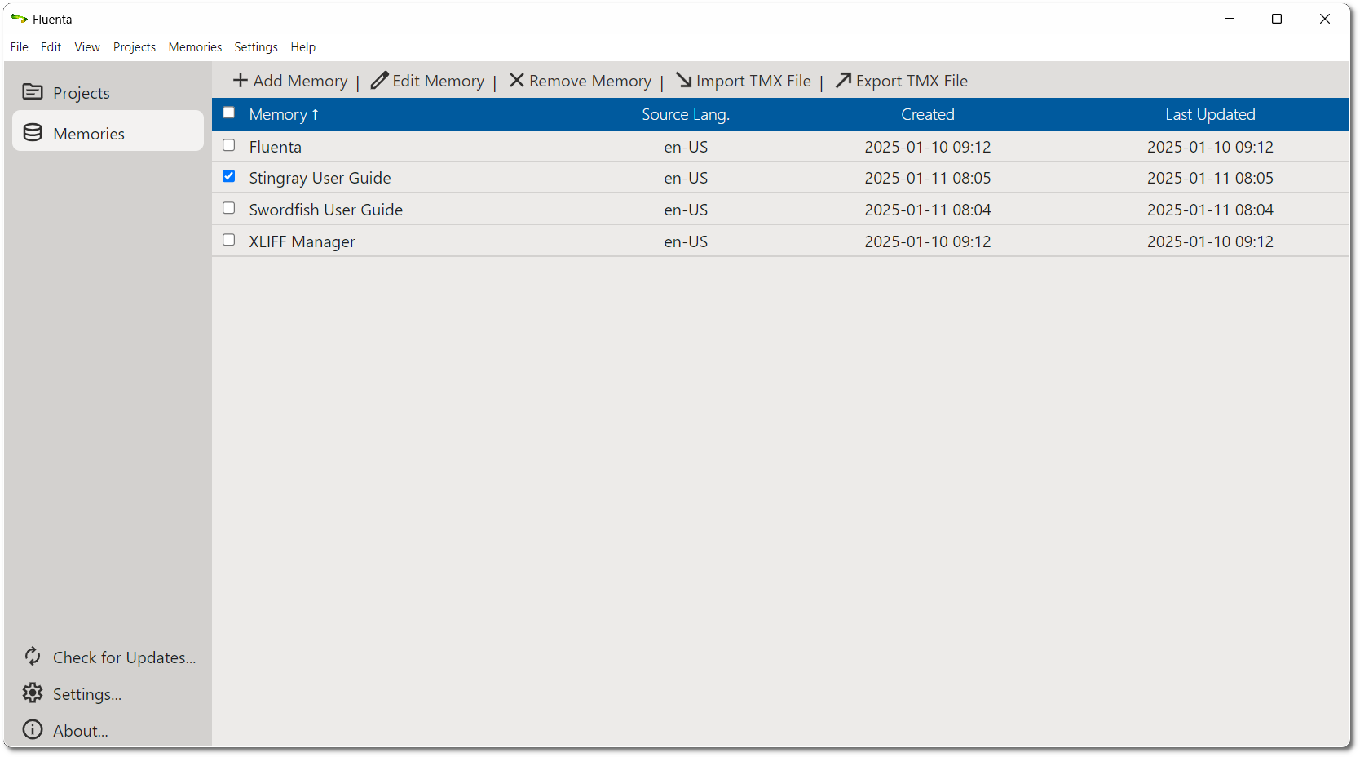Toggle the select-all checkbox in table header
Image resolution: width=1360 pixels, height=757 pixels.
(229, 113)
